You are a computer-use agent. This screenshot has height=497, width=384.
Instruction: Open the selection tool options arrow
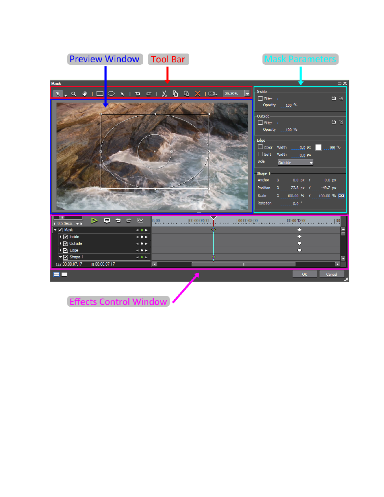click(x=66, y=95)
